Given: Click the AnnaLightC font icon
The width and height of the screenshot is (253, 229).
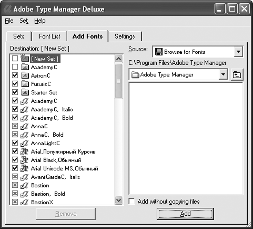Looking at the screenshot, I should pyautogui.click(x=25, y=143).
